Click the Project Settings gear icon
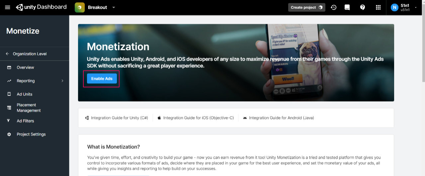 tap(9, 134)
